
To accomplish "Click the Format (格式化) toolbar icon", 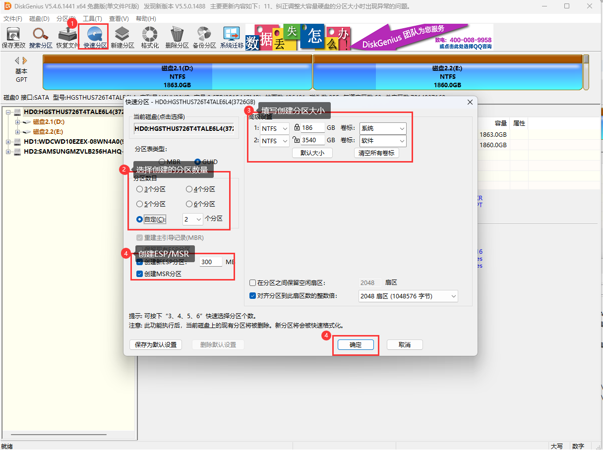I will (150, 38).
